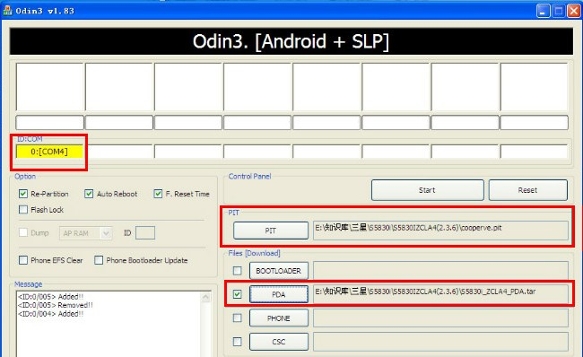
Task: Click the Message log scrollbar up arrow
Action: pos(205,297)
